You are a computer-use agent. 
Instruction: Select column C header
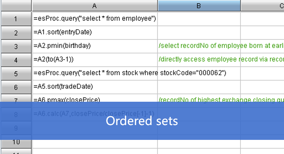[262, 6]
